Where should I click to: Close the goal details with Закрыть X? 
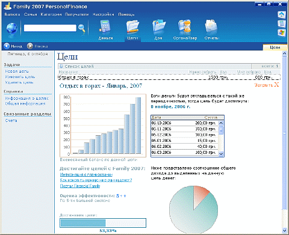[x=267, y=85]
